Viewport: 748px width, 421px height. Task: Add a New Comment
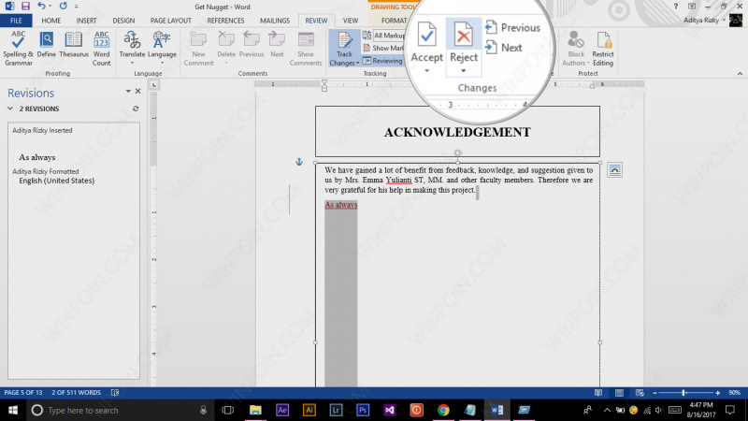click(198, 49)
